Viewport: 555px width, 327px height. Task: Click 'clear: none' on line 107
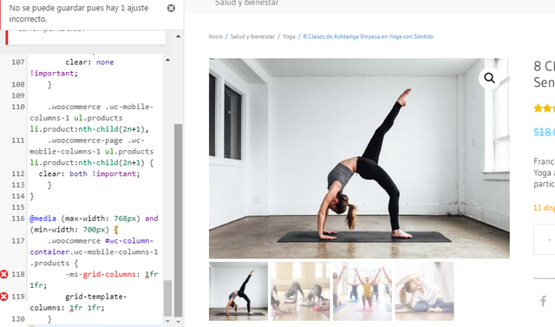[89, 62]
